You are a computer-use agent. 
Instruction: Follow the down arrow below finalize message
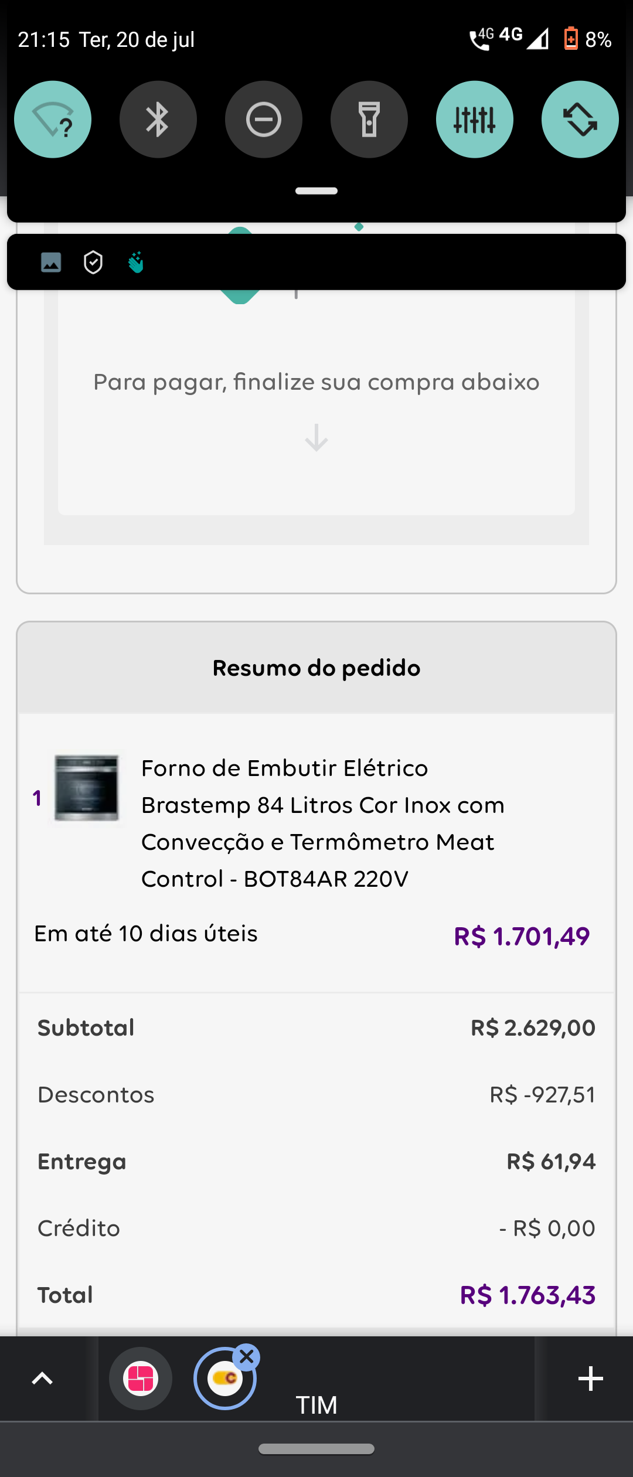316,438
